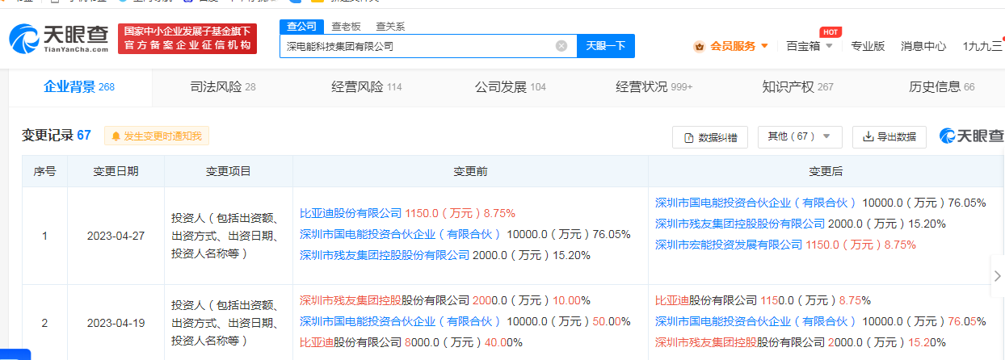The image size is (1005, 360).
Task: Open the 消息中心 link
Action: click(923, 46)
